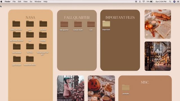
Task: Select the nasa folder icon
Action: coord(30,24)
